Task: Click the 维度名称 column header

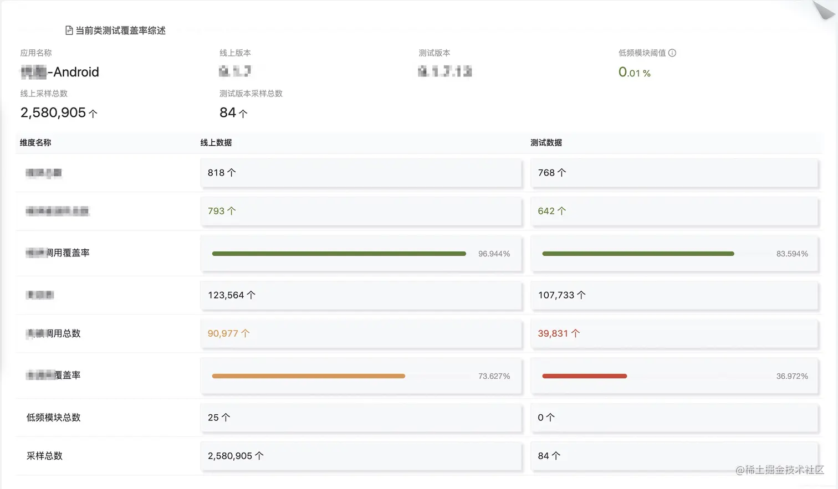Action: click(x=35, y=142)
